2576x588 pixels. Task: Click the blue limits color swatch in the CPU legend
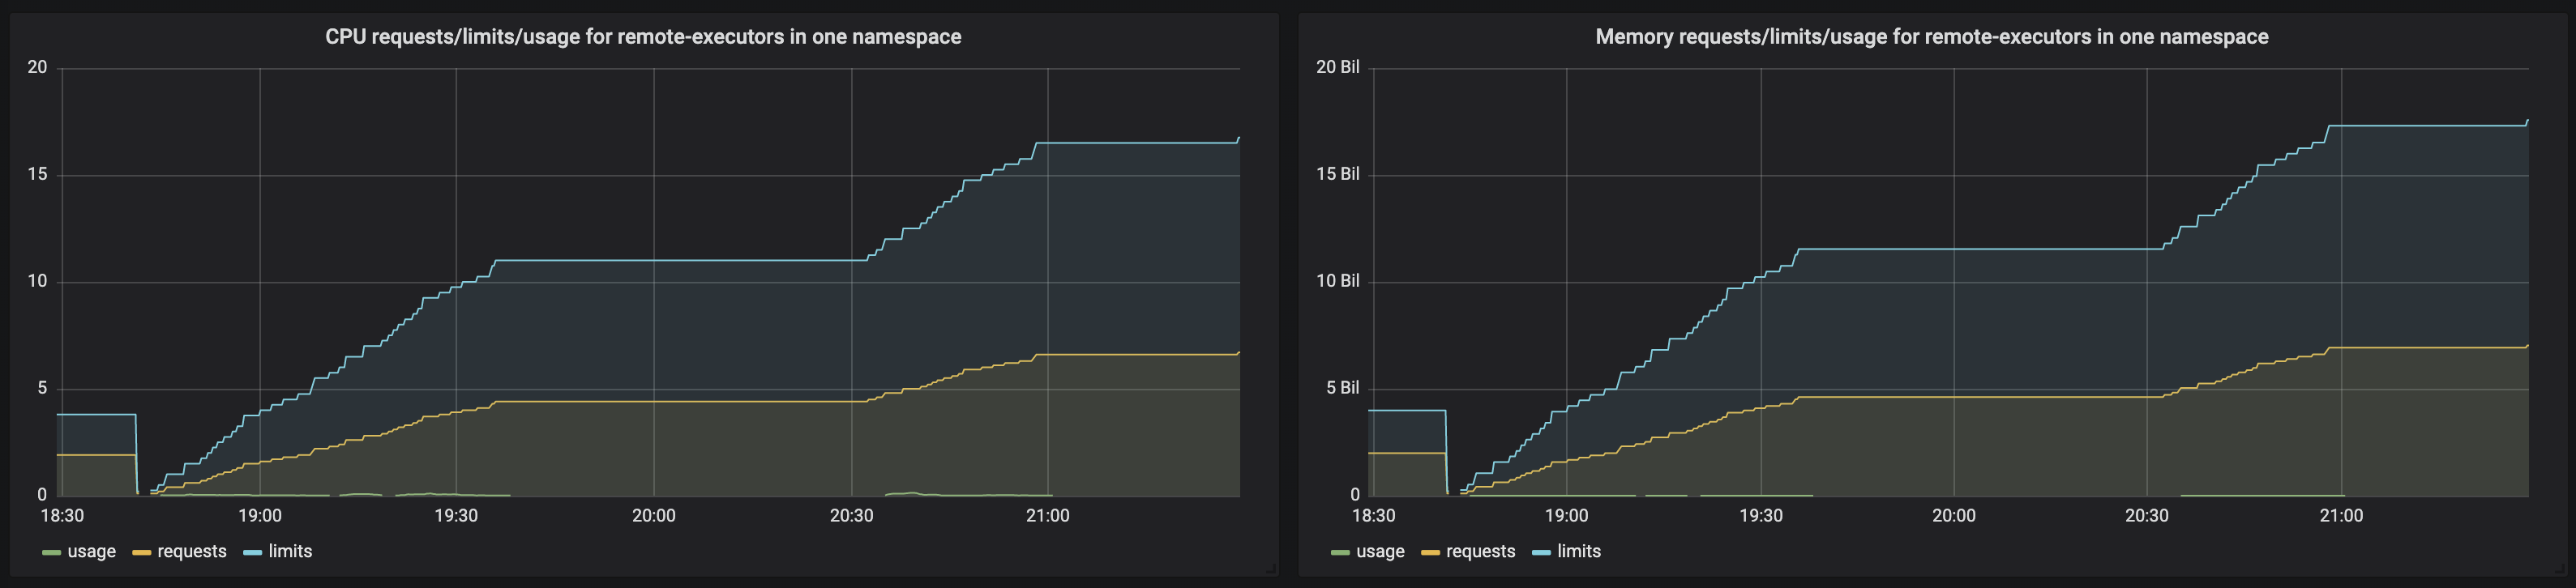point(252,553)
